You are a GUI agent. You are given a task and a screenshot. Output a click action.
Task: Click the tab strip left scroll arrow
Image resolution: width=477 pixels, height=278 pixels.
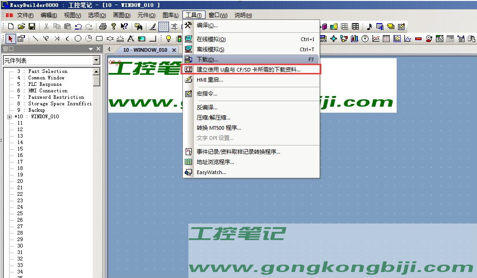point(109,49)
